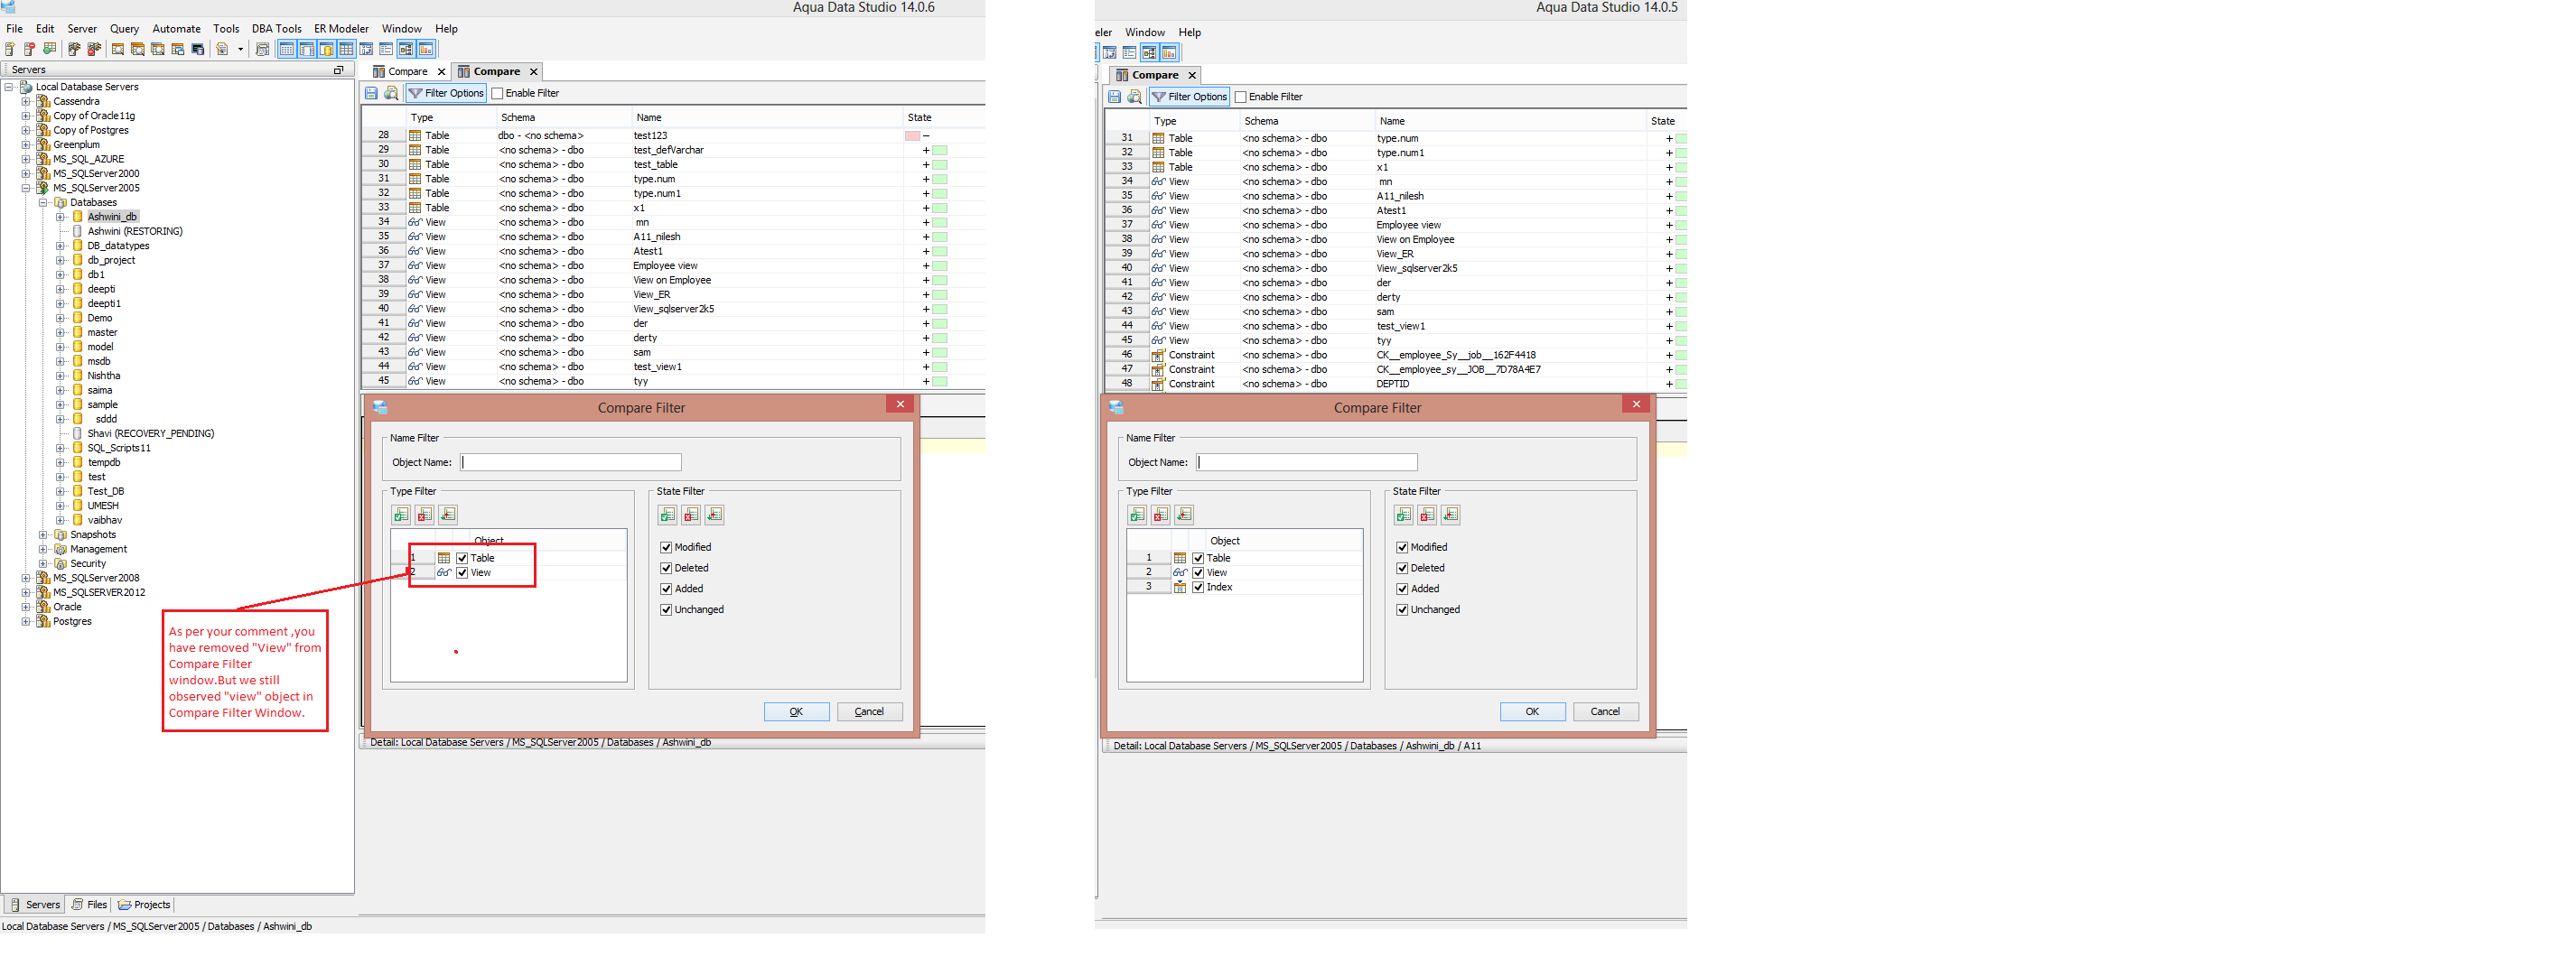This screenshot has width=2576, height=975.
Task: Click Filter Options button in right Compare toolbar
Action: [x=1189, y=97]
